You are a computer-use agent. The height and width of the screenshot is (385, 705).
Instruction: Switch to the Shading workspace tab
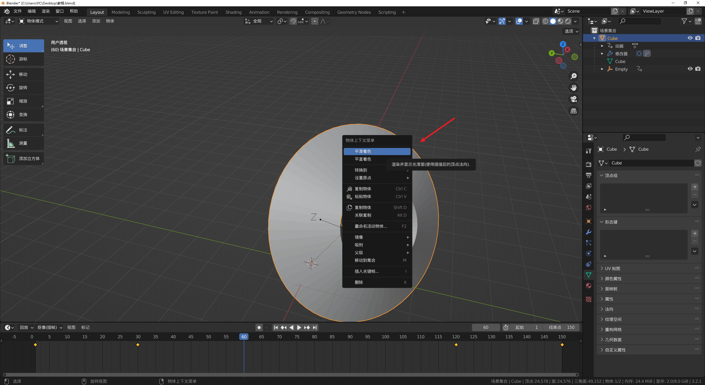233,12
